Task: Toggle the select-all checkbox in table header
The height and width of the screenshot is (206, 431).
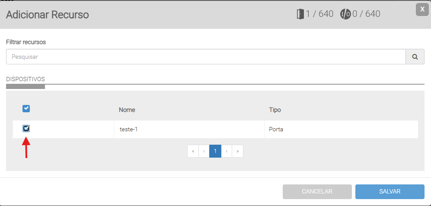Action: (26, 109)
